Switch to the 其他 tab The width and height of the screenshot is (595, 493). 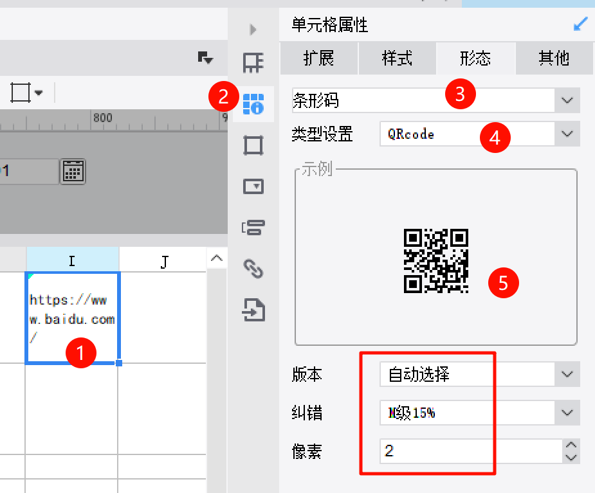click(x=554, y=58)
